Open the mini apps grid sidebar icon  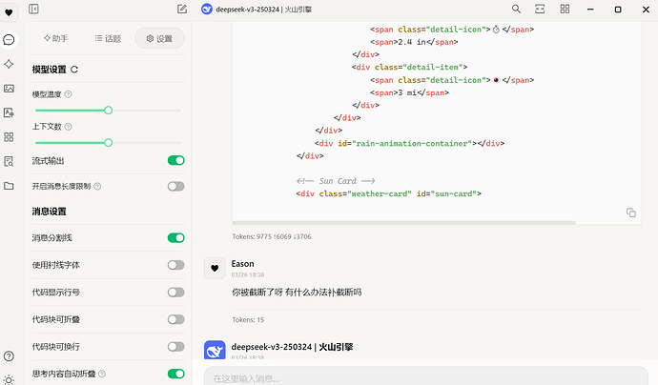click(x=9, y=137)
